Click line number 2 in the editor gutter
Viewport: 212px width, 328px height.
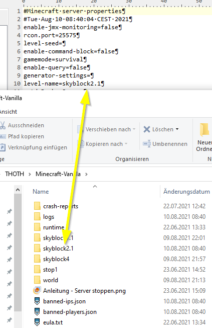click(x=19, y=19)
